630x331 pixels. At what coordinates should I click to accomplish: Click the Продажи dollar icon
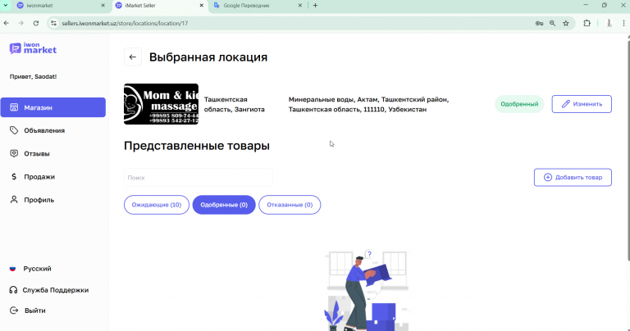[x=14, y=176]
